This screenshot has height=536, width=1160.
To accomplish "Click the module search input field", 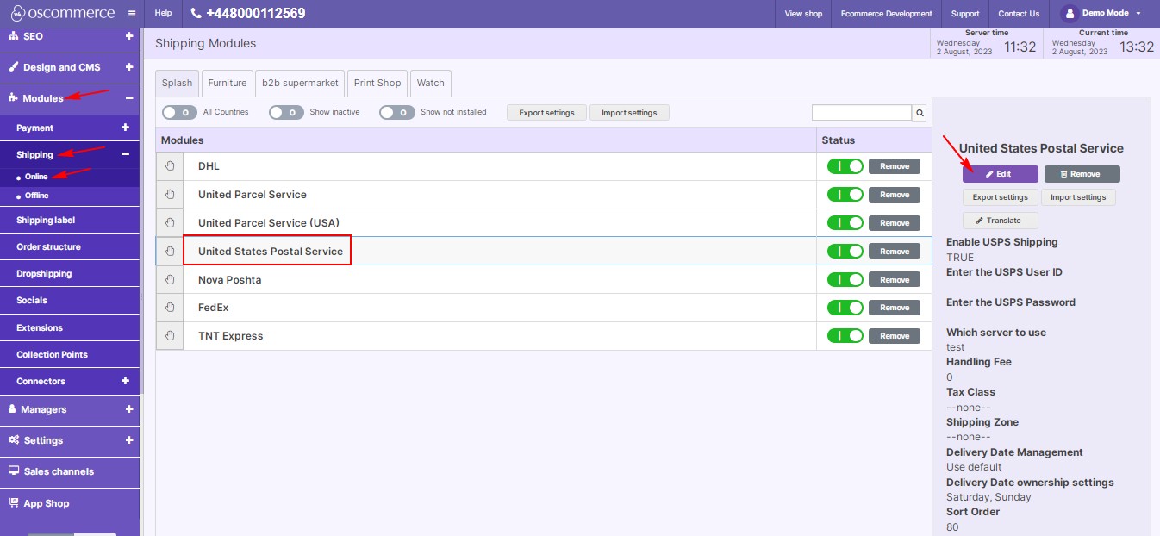I will 861,113.
